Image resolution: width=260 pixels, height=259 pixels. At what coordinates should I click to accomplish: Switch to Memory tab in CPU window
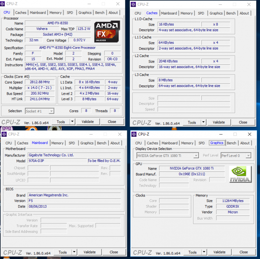(55, 12)
